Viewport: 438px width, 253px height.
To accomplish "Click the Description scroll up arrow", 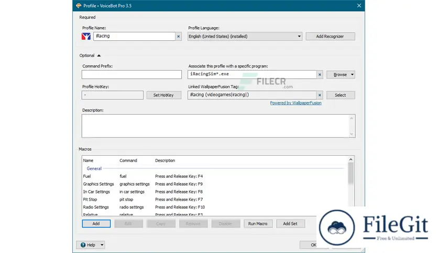I will pyautogui.click(x=352, y=118).
